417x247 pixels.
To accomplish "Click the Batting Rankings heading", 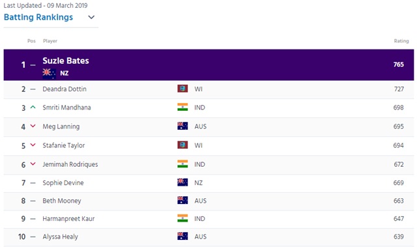I will click(x=38, y=18).
